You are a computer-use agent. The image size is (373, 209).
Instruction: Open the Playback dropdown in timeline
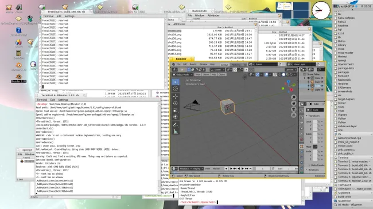185,168
